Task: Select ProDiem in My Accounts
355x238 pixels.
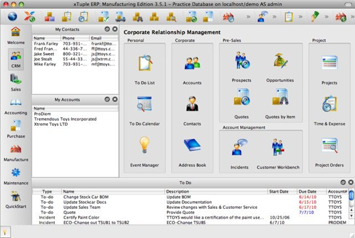Action: coord(75,114)
